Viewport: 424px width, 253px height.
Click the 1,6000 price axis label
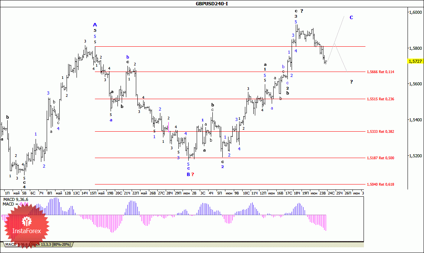click(415, 12)
